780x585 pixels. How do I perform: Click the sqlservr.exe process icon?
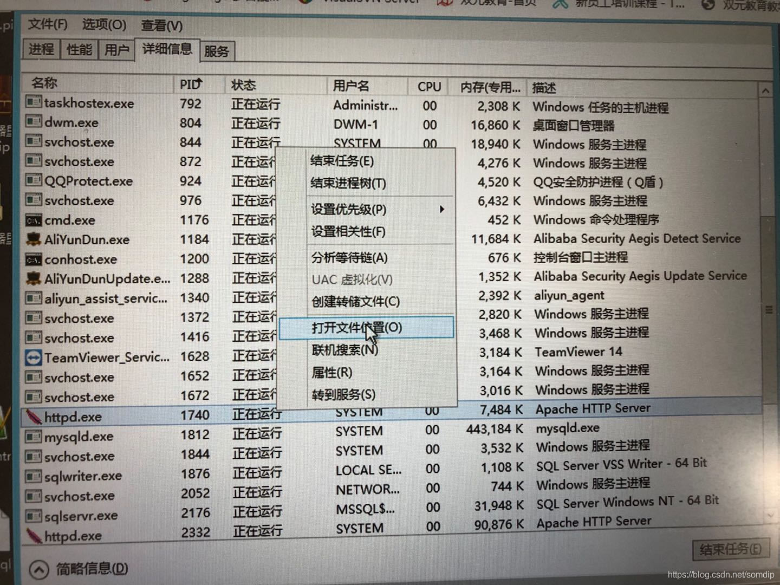(x=34, y=516)
